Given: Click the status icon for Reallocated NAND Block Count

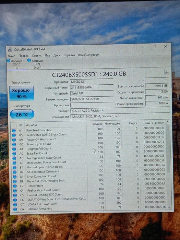Looking at the screenshot, I should point(14,135).
